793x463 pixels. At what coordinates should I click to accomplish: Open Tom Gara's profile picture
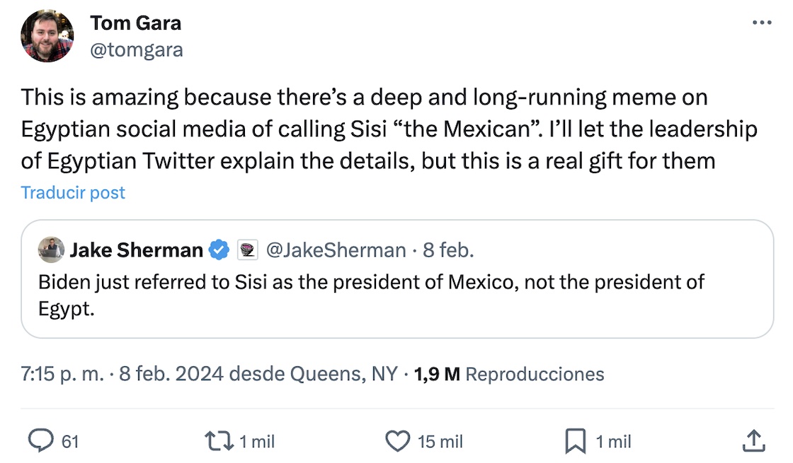(x=47, y=37)
